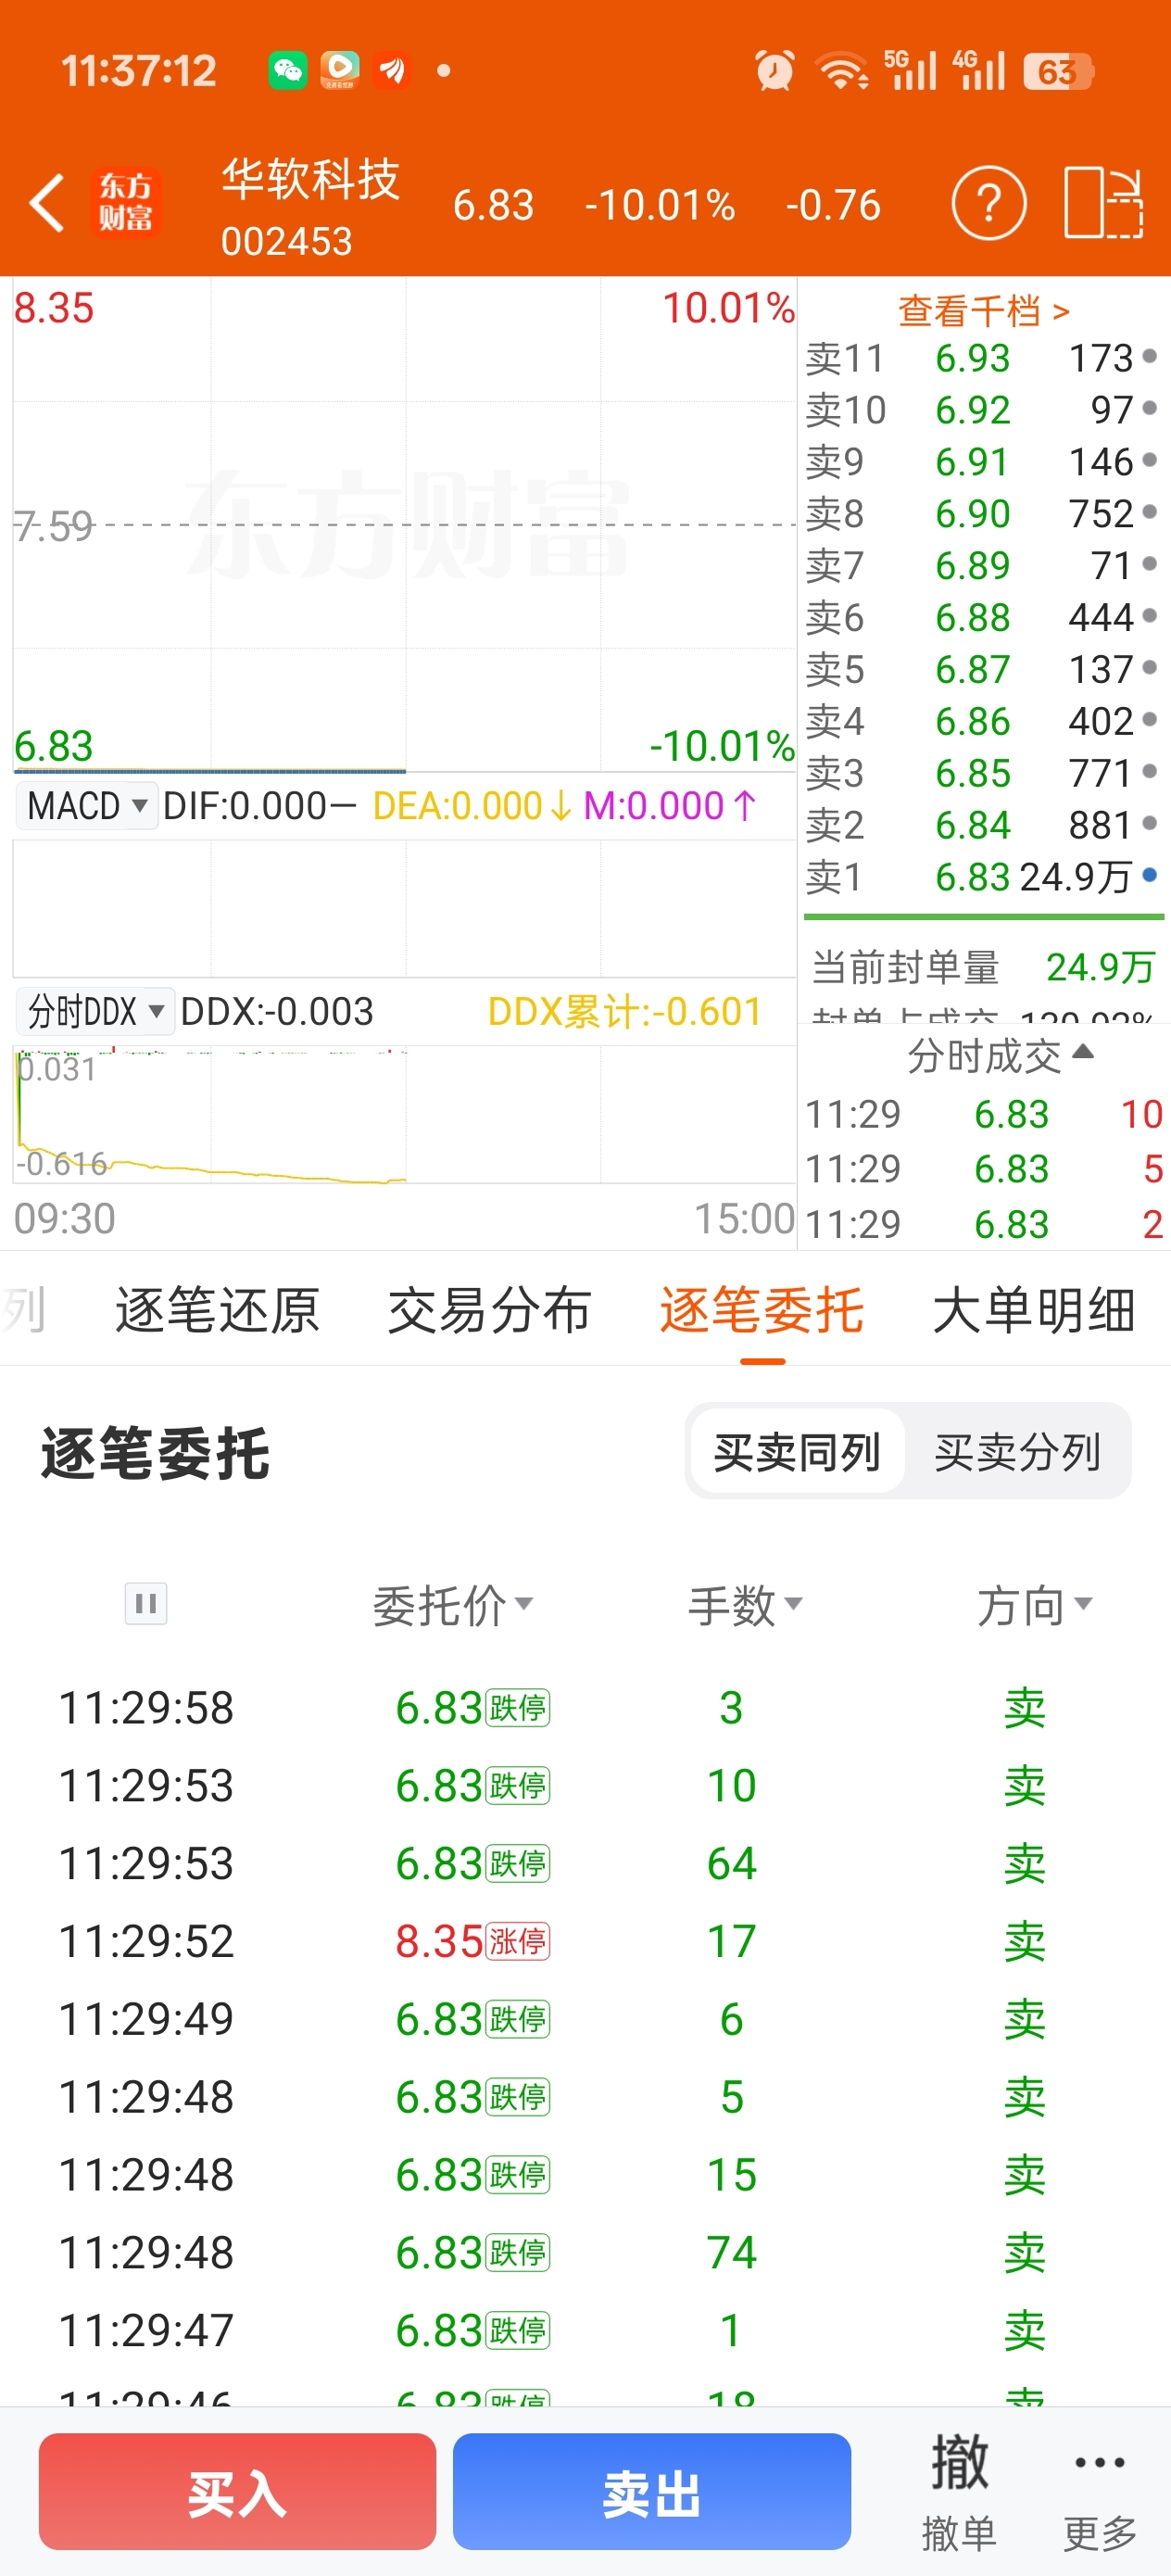Select the 11:29:58 order row

585,1707
